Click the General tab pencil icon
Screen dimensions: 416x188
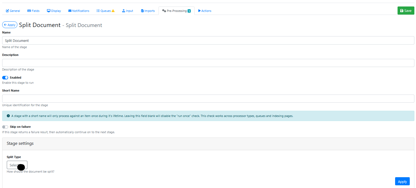[x=7, y=11]
